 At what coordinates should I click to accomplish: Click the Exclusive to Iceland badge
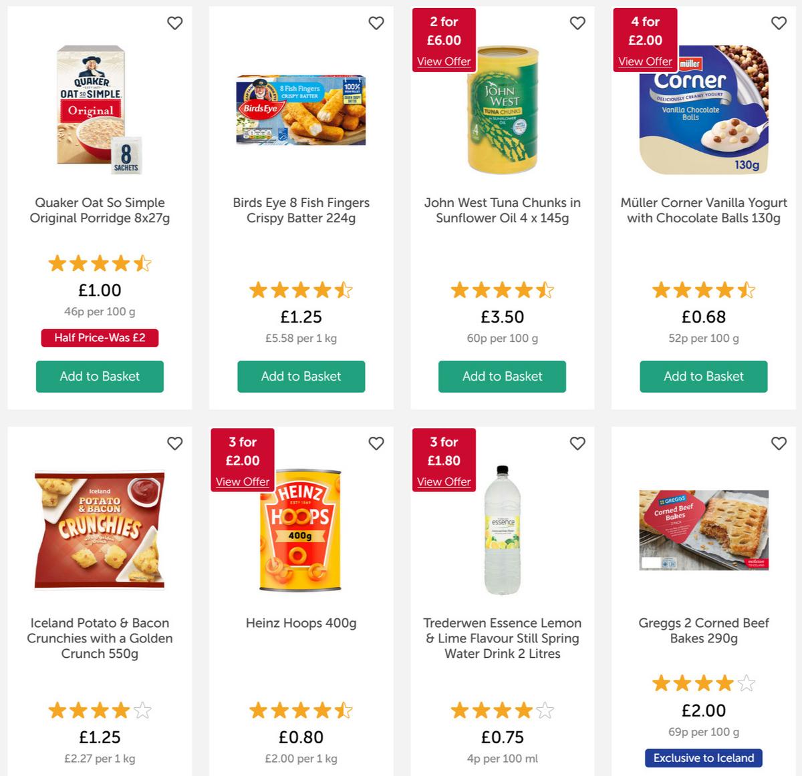(x=703, y=758)
